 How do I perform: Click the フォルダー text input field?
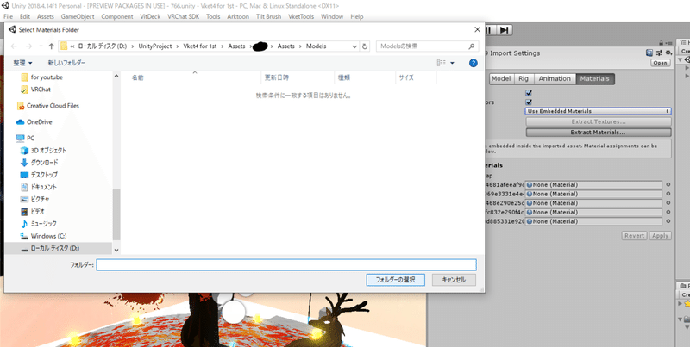[286, 265]
